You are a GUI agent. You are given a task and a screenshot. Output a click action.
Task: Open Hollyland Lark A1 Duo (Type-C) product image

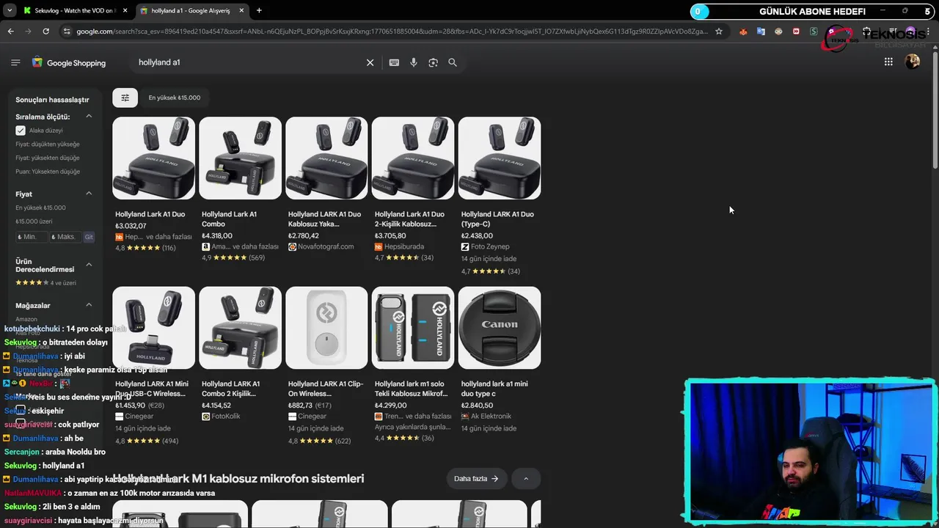click(500, 158)
